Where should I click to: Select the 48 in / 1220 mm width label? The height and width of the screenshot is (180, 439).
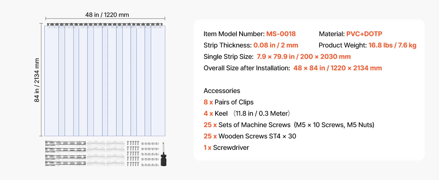tap(107, 15)
